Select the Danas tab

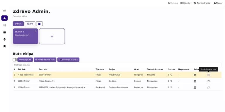(x=18, y=24)
